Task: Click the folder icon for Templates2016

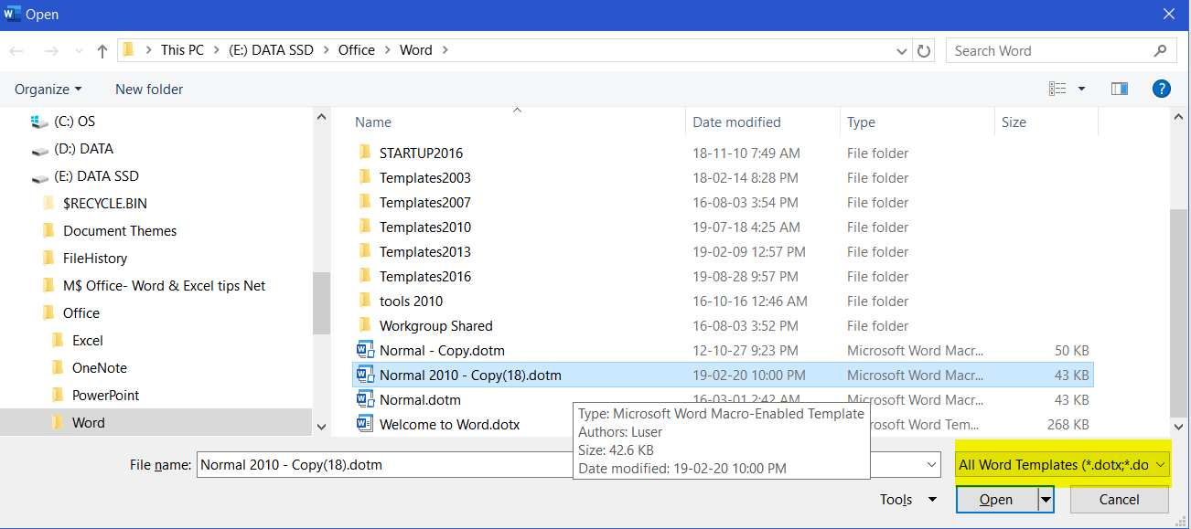Action: point(364,276)
